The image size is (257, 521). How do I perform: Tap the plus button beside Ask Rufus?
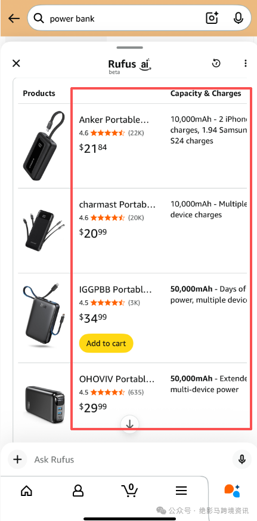click(x=17, y=460)
